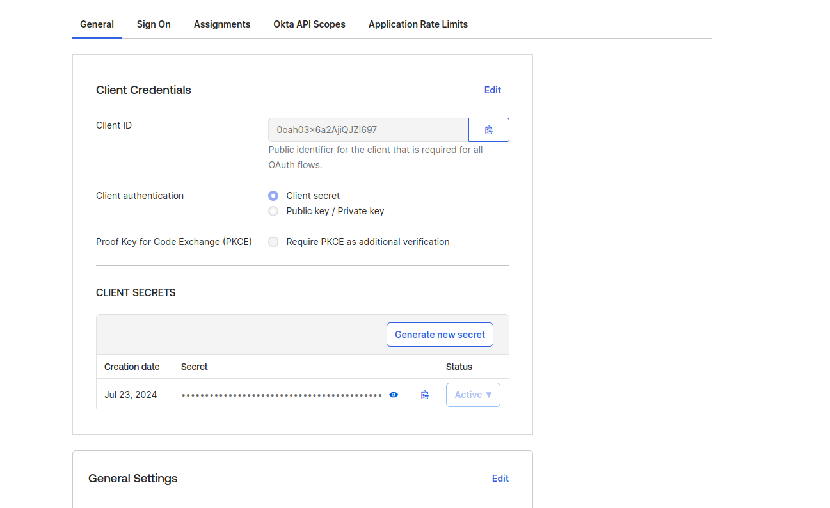The image size is (830, 508).
Task: Click the Proof Key for Code Exchange label
Action: coord(174,242)
